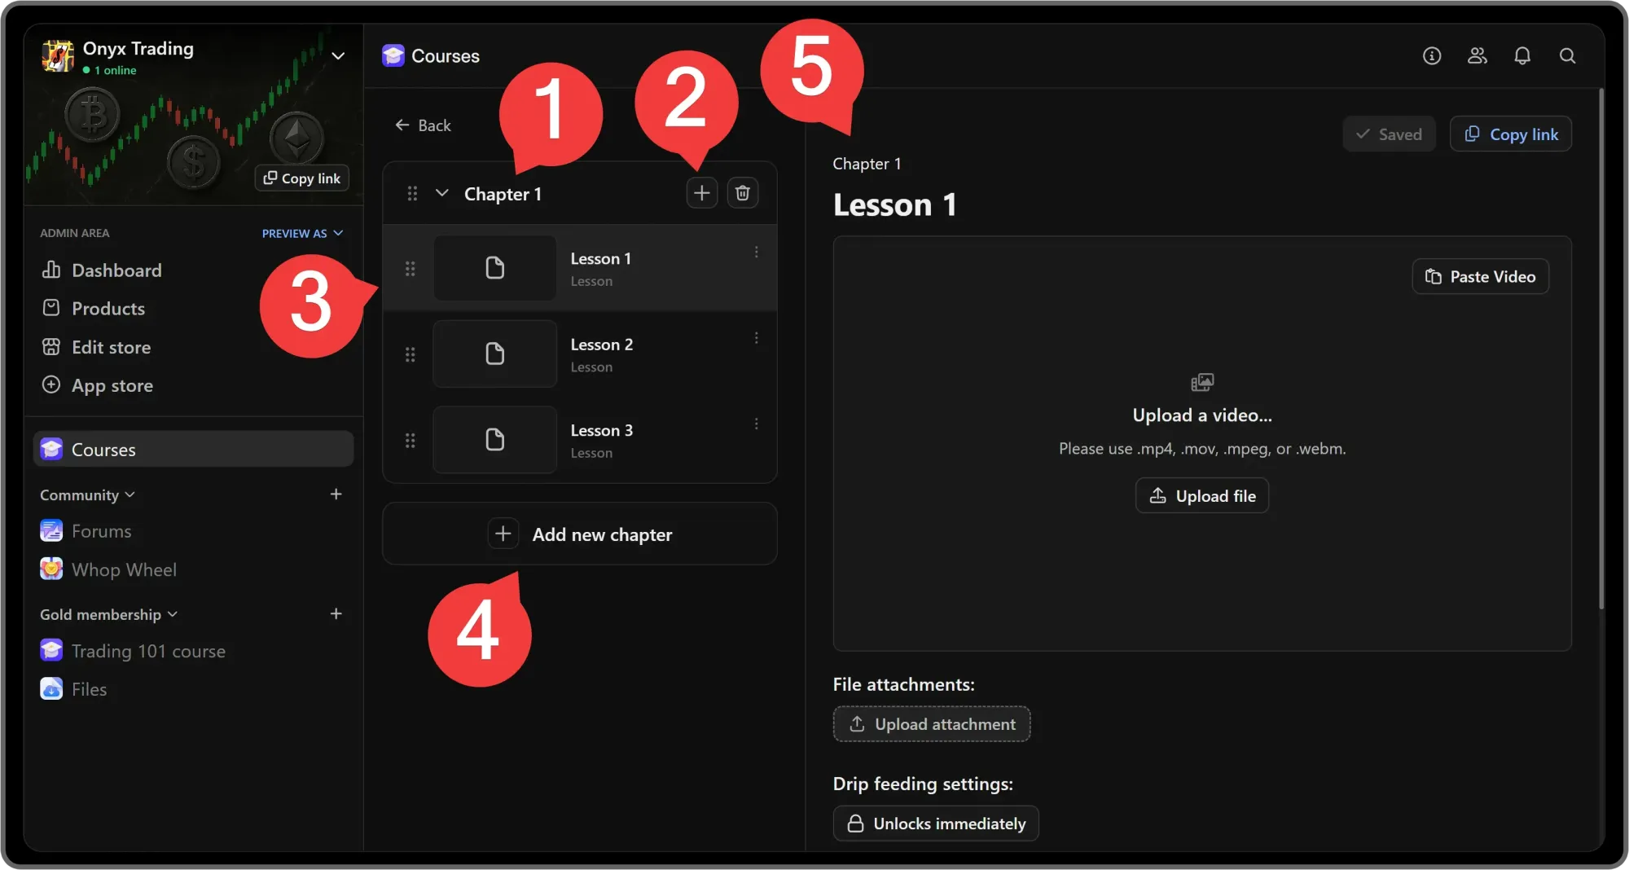Viewport: 1629px width, 870px height.
Task: Add a new lesson to Chapter 1
Action: tap(701, 192)
